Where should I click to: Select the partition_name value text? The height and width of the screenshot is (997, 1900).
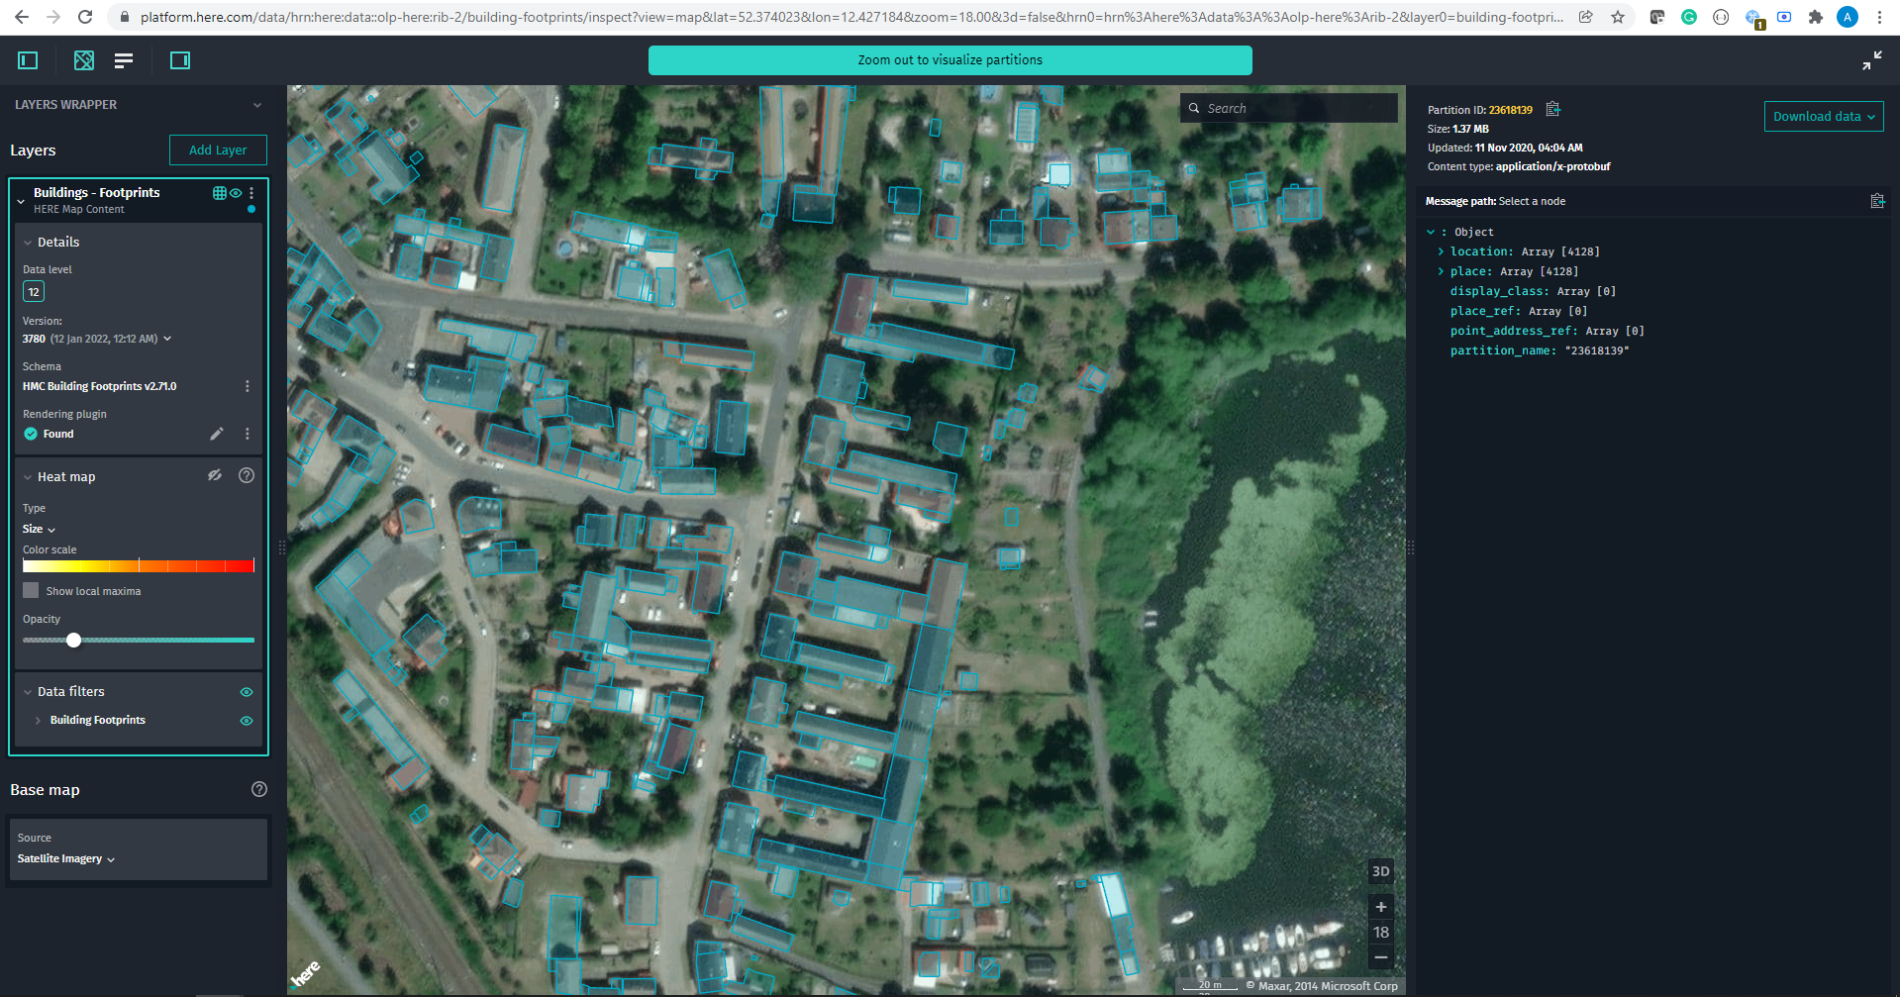click(1597, 350)
